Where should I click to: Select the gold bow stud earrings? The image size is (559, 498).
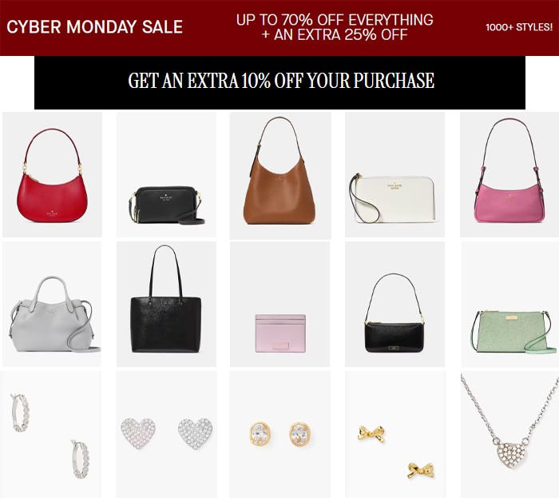tap(396, 435)
